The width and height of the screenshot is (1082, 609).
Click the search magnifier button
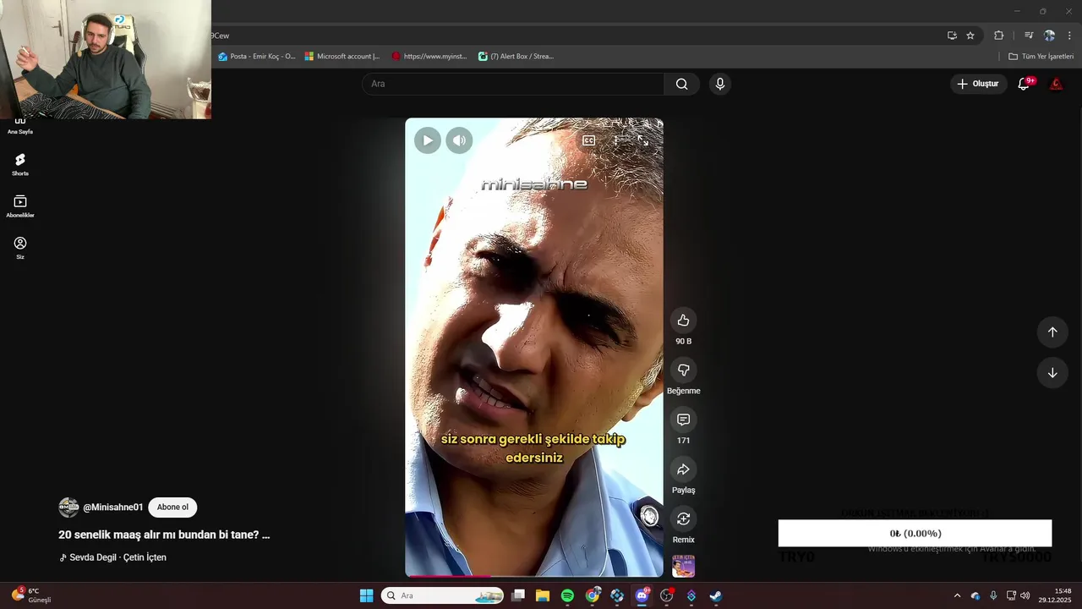681,84
